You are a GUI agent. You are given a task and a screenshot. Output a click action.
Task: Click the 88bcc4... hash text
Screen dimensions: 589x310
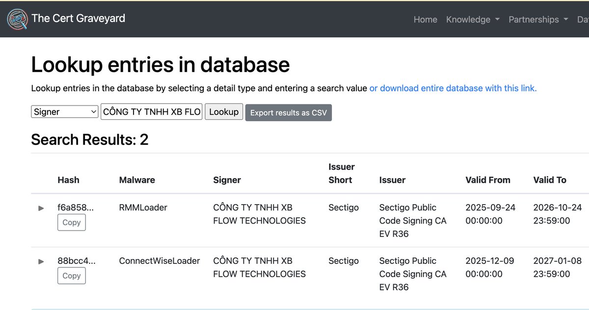[77, 261]
